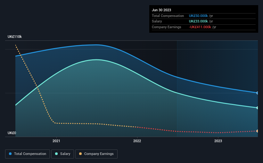Click the tooltip's Company Earnings row label

click(x=166, y=27)
